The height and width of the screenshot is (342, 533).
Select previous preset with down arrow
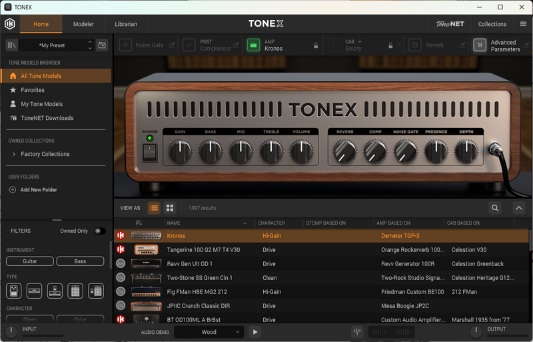point(90,48)
